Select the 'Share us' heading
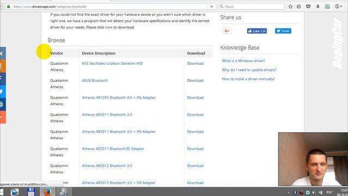 click(x=231, y=17)
